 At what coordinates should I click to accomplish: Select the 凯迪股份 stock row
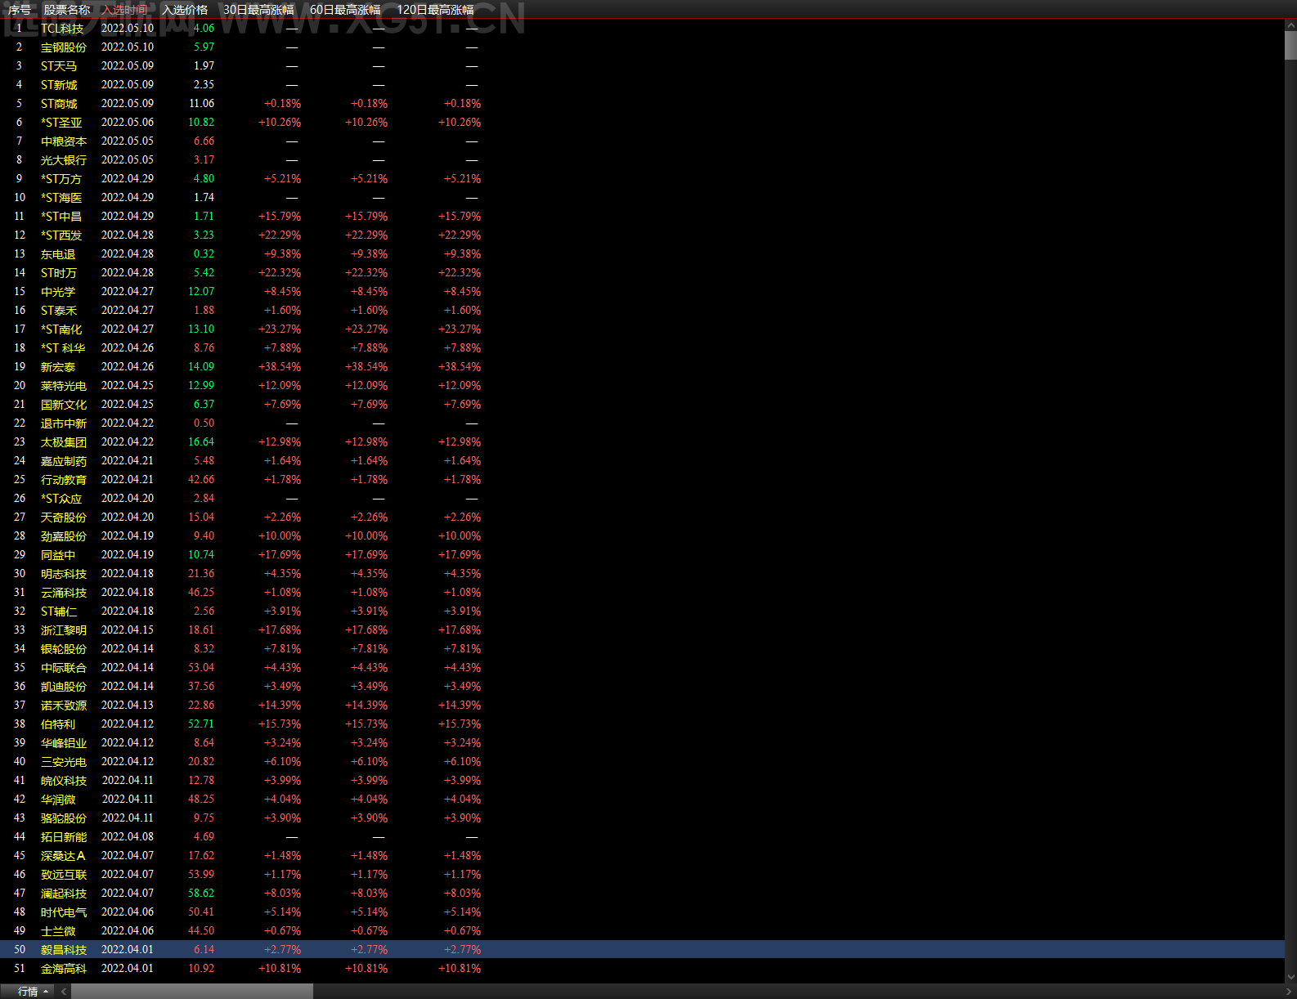pos(642,686)
